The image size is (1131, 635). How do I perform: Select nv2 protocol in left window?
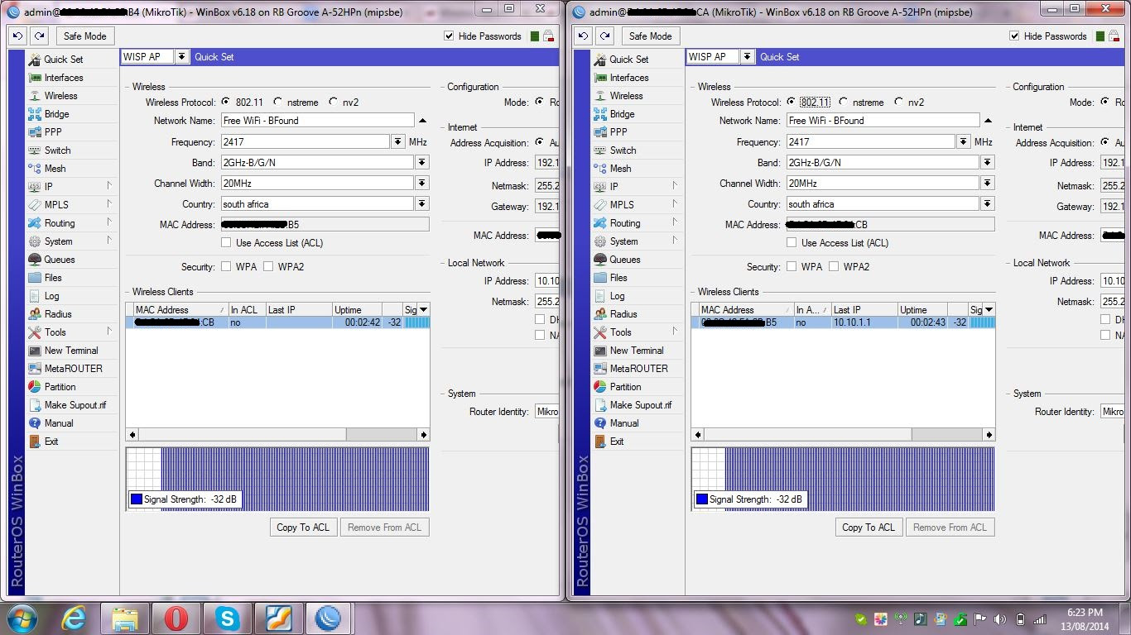(333, 103)
